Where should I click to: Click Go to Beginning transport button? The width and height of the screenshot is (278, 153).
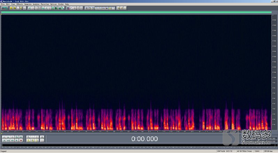tap(4, 140)
